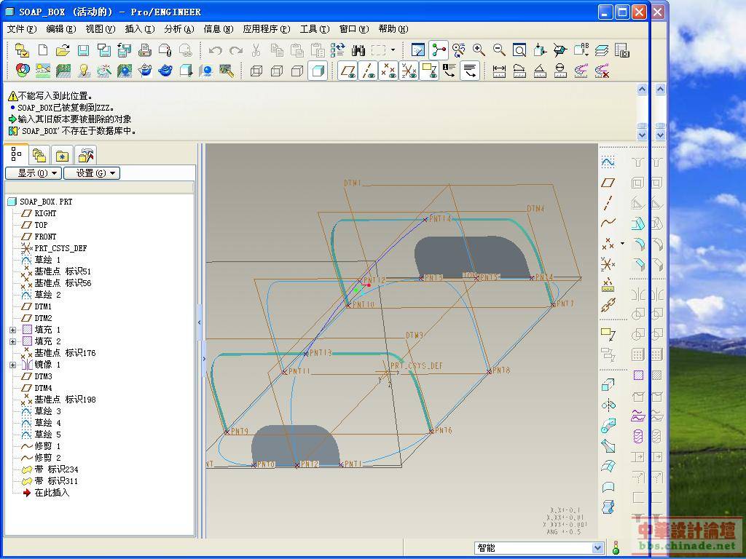This screenshot has width=746, height=559.
Task: Click the traffic light regeneration status icon
Action: [616, 547]
